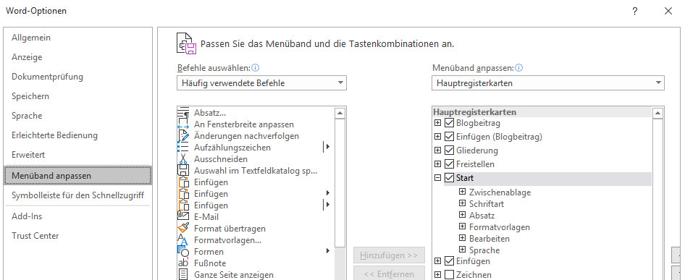
Task: Uncheck the Einfügen (Blogbeitrag) checkbox
Action: click(x=449, y=137)
